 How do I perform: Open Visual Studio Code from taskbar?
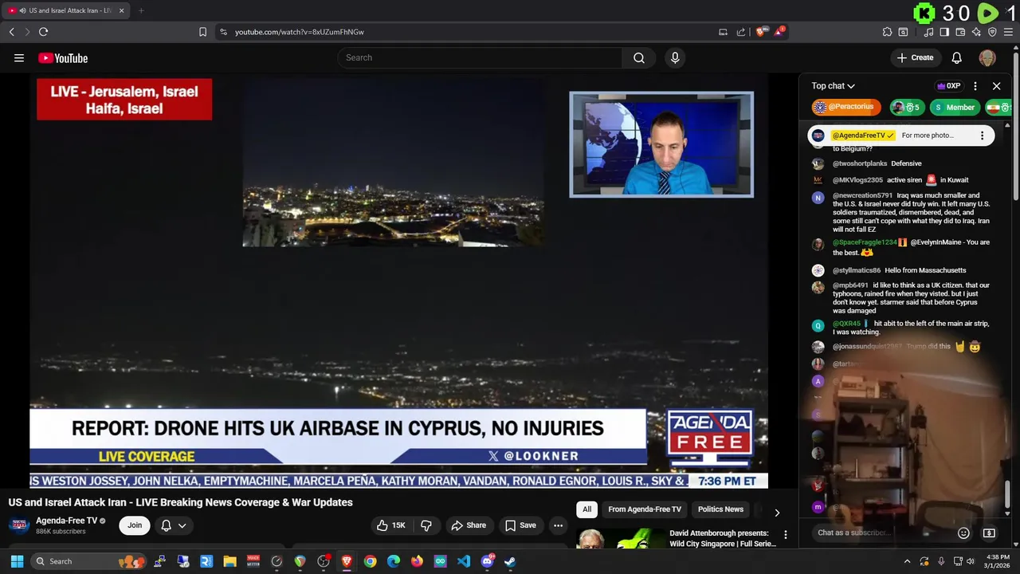(463, 561)
